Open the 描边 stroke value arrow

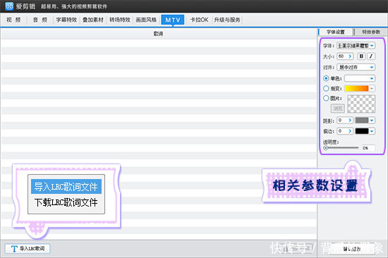350,131
